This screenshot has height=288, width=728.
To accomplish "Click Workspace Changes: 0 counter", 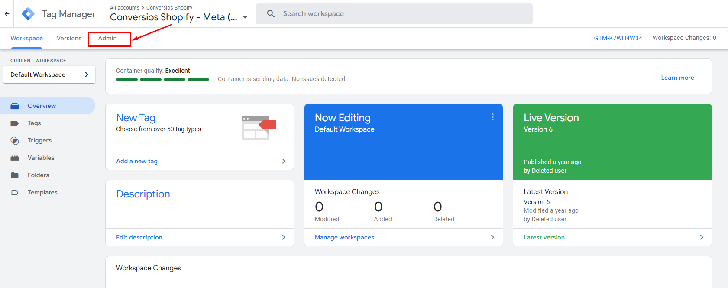I will [x=684, y=38].
